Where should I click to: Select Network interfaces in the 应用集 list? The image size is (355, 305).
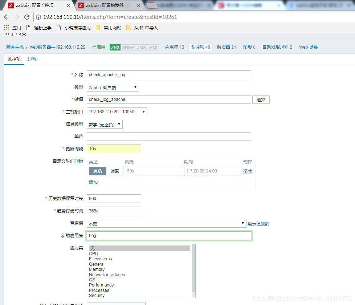(x=139, y=274)
